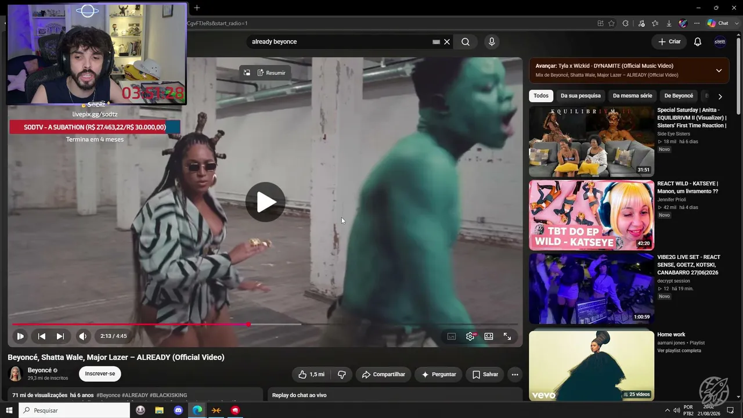Dislike the video with thumbs down
Viewport: 743px width, 418px height.
342,374
